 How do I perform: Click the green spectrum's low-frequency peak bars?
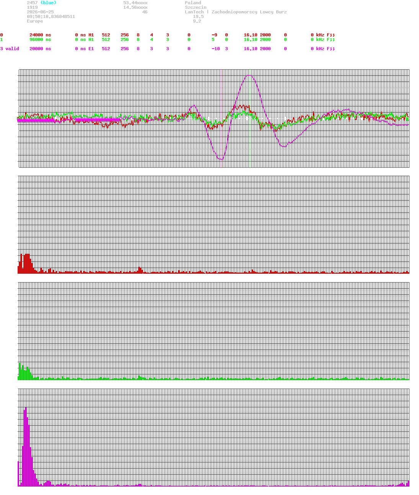(x=24, y=371)
